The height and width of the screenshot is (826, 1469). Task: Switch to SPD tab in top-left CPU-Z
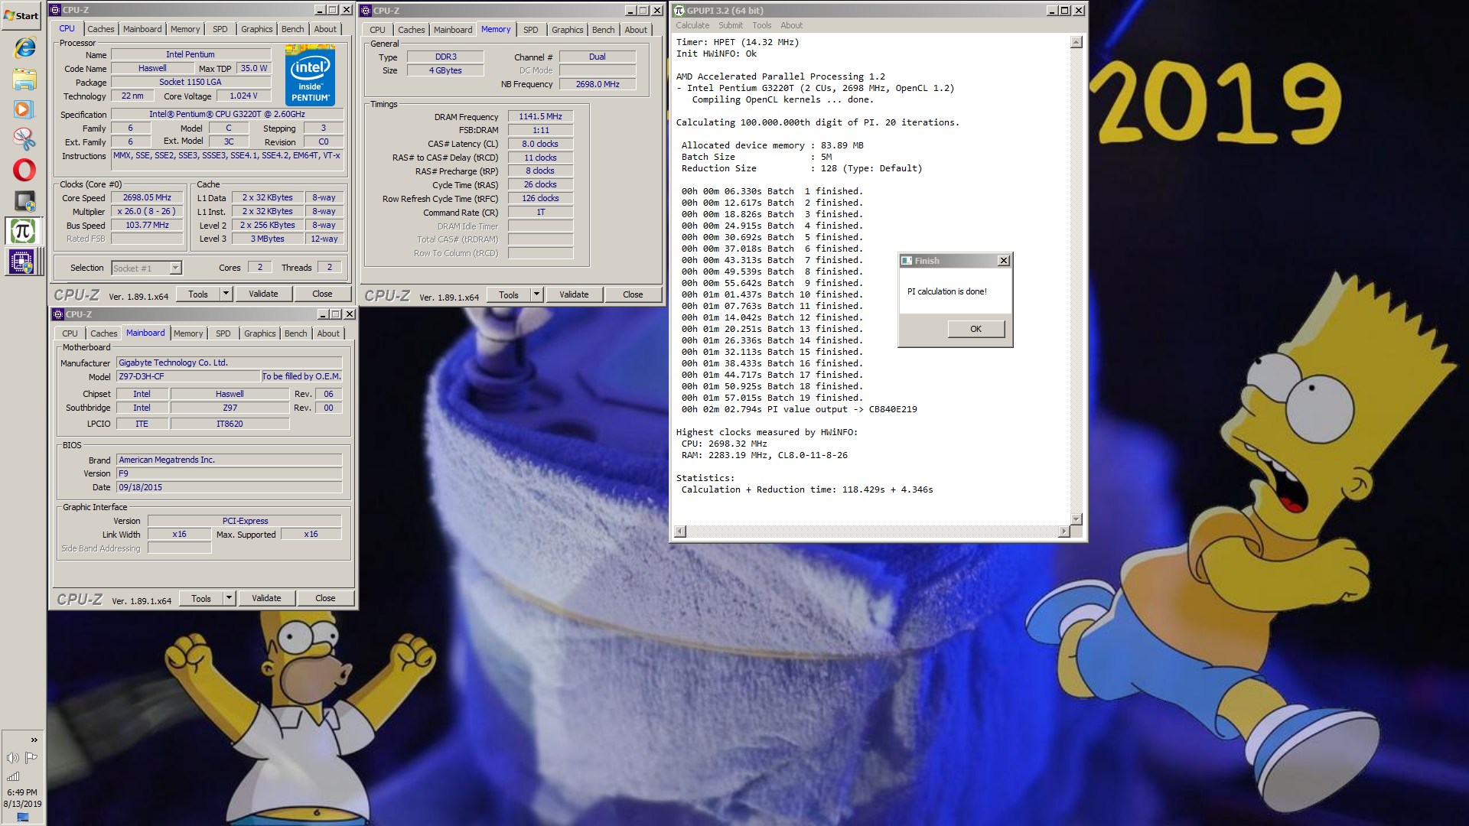[x=220, y=29]
